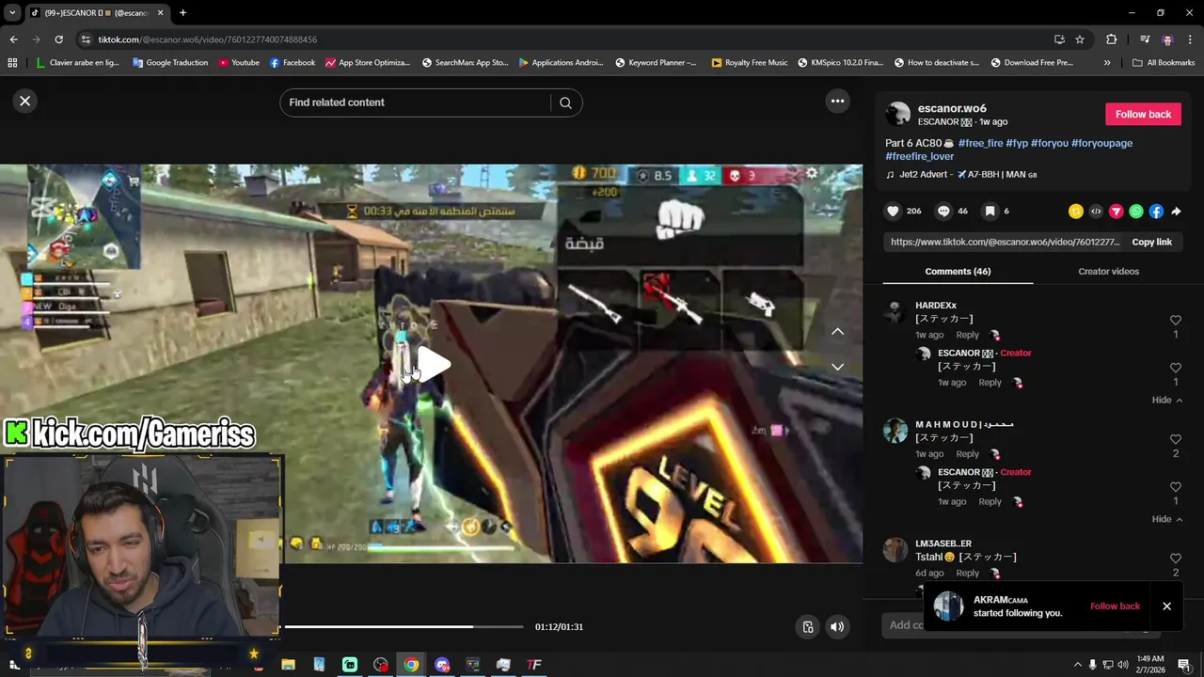The height and width of the screenshot is (677, 1204).
Task: Like M A H M O U D's comment
Action: pos(1175,439)
